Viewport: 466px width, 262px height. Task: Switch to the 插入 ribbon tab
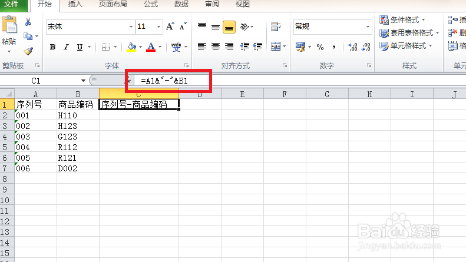coord(75,4)
